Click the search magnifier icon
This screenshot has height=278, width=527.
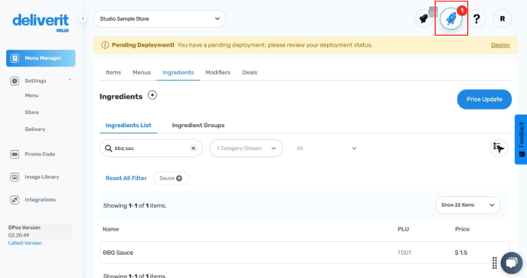[x=108, y=149]
